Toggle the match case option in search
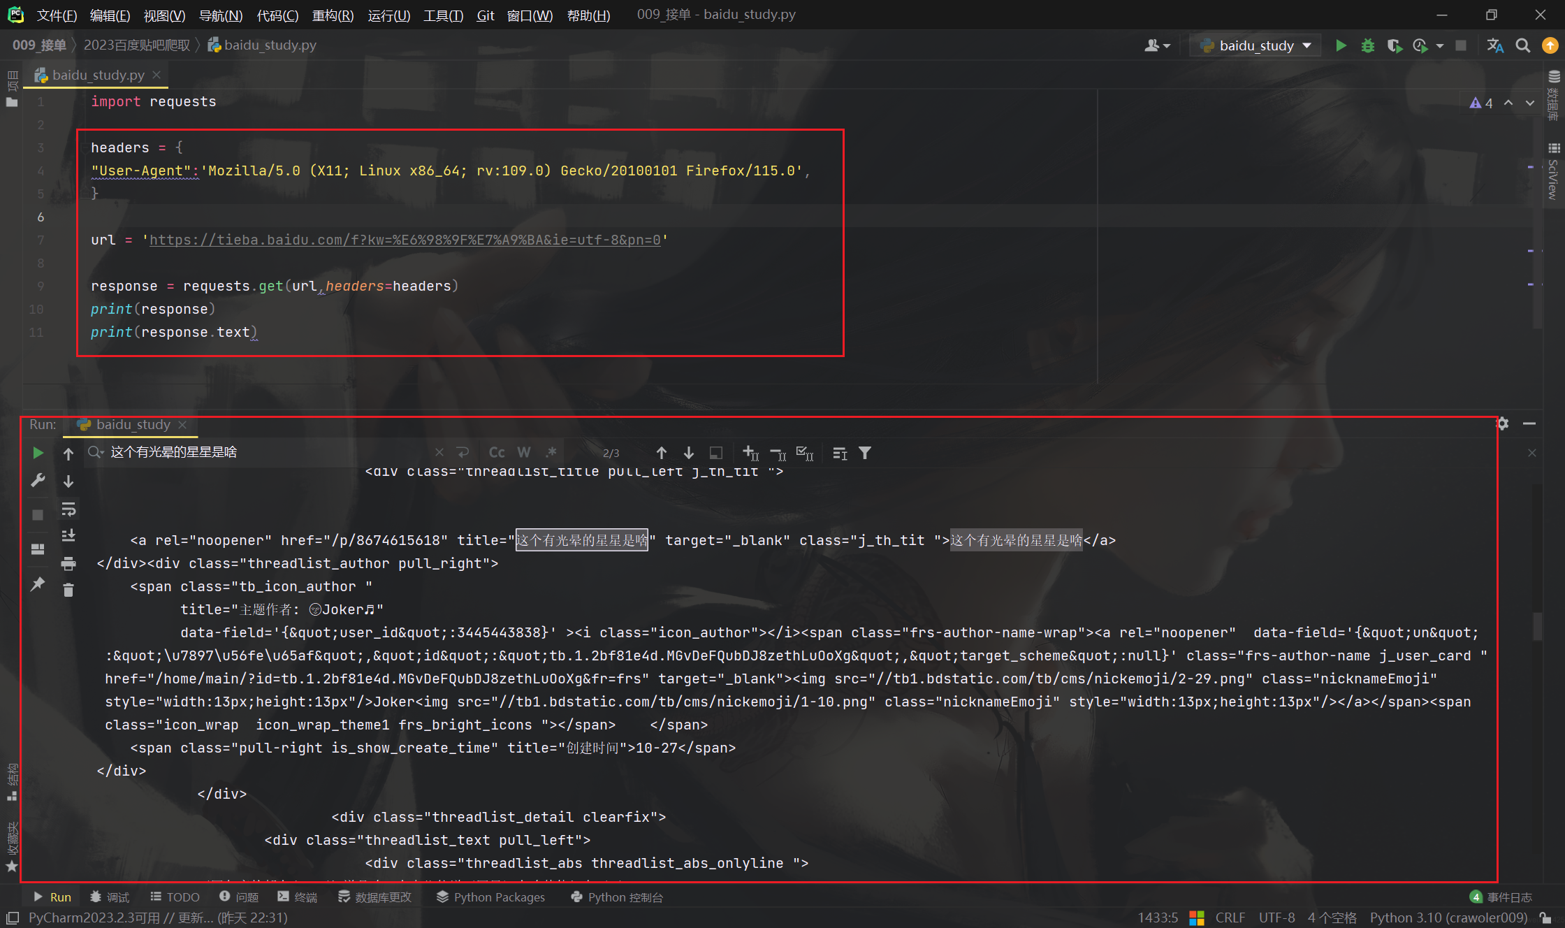This screenshot has height=928, width=1565. click(496, 452)
